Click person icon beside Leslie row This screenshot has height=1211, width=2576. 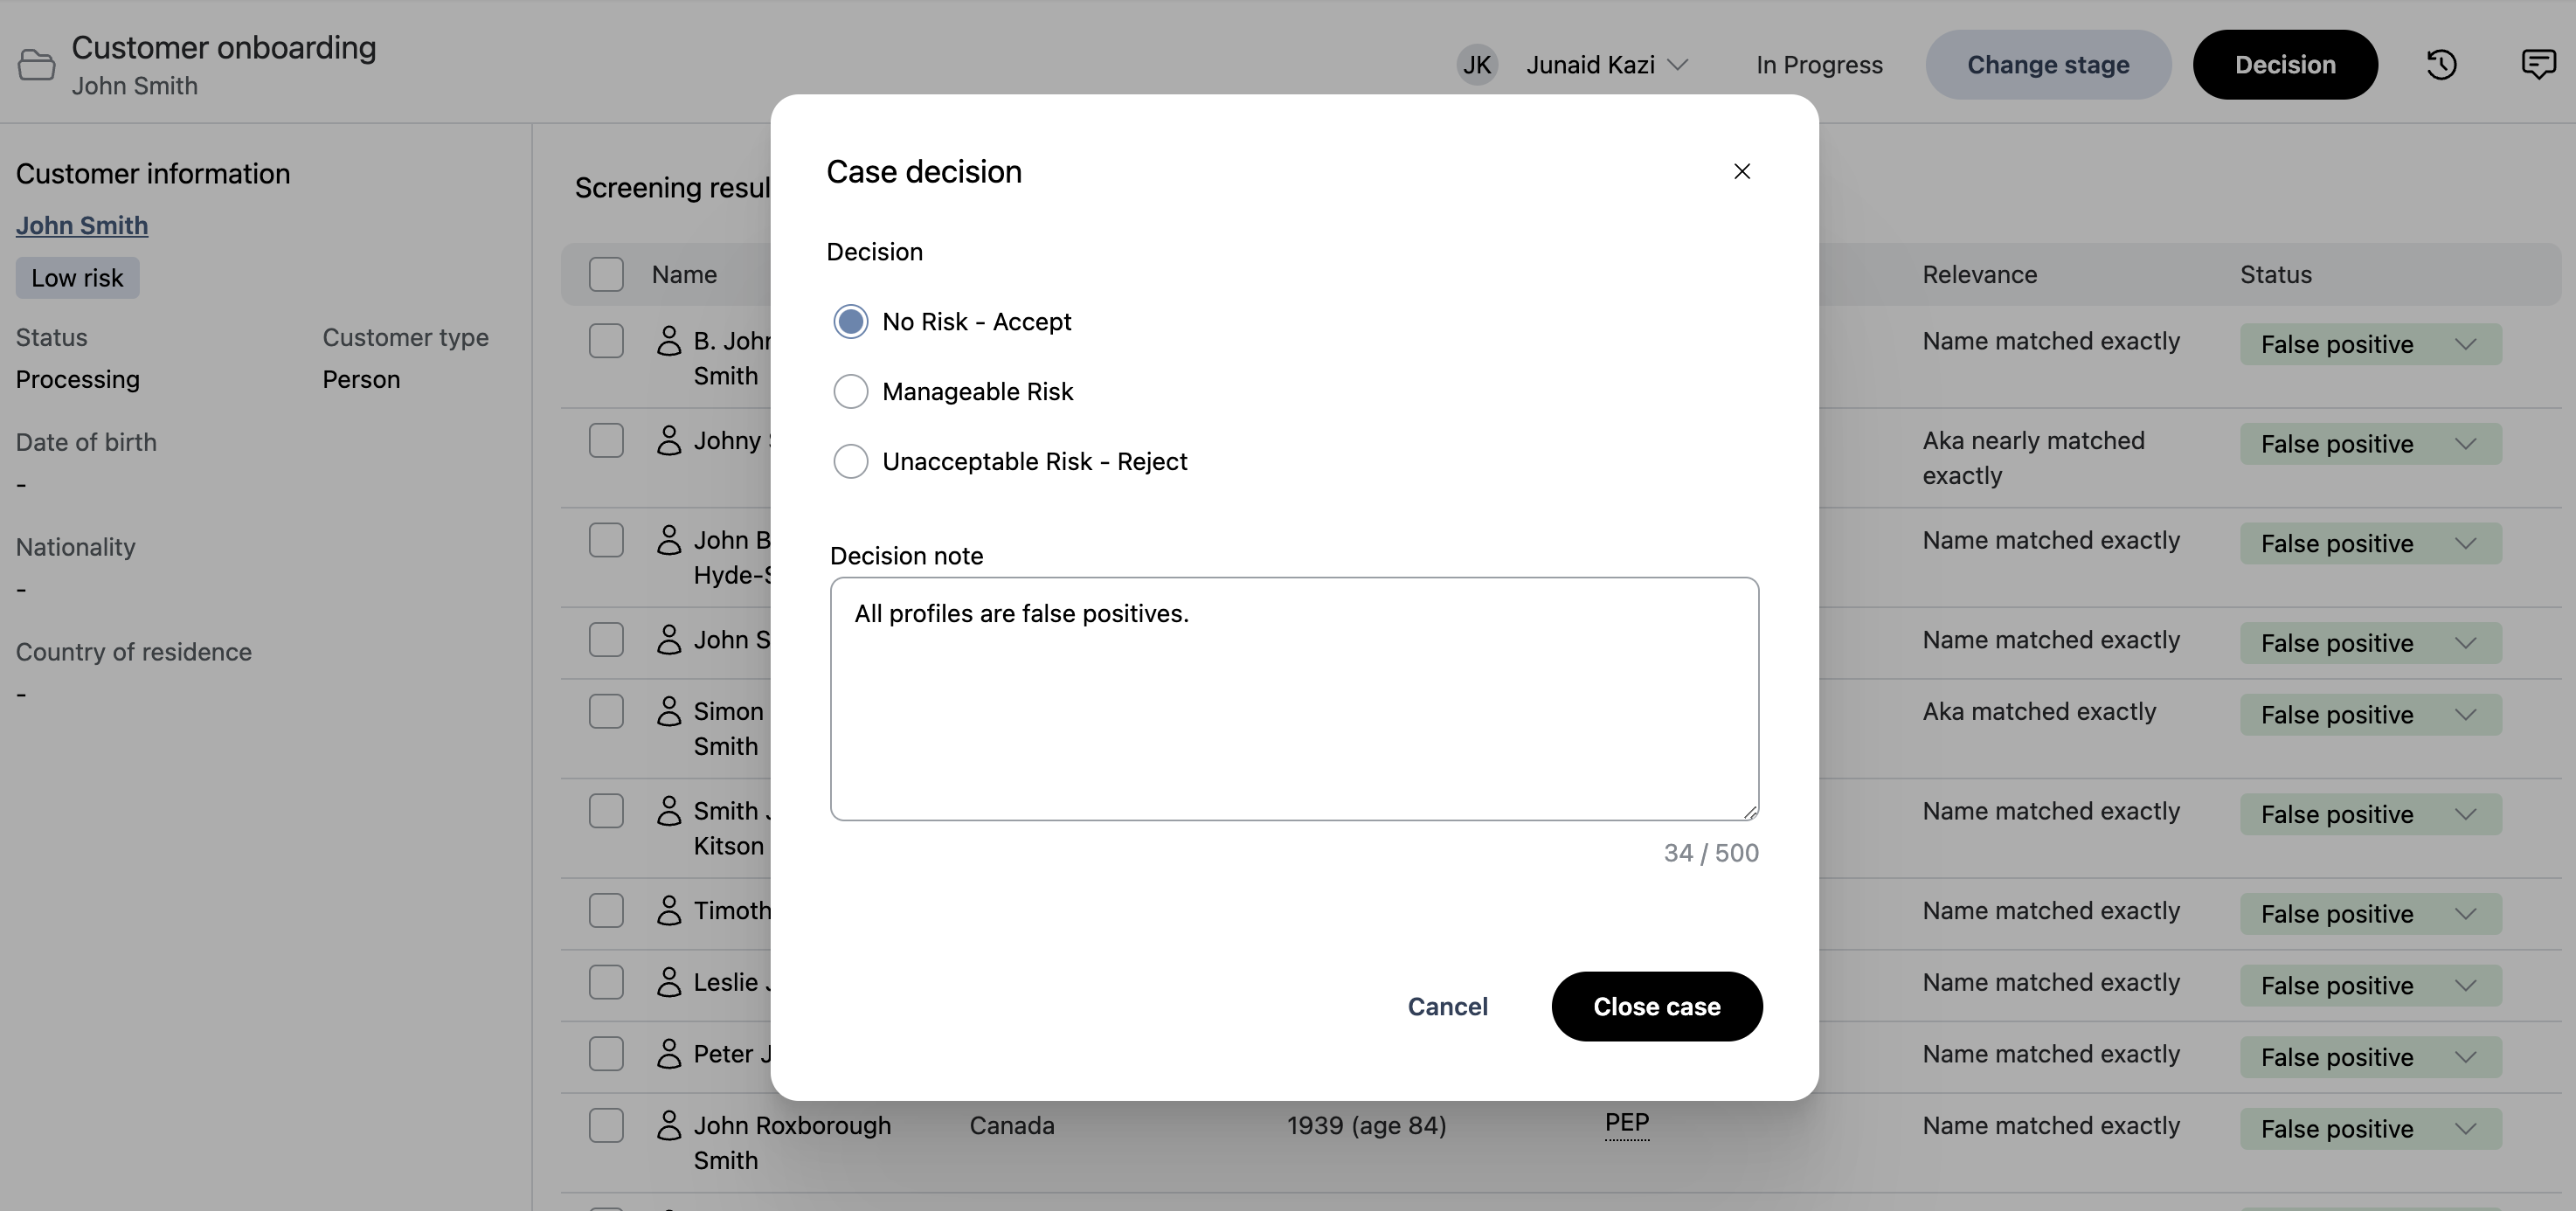(668, 982)
